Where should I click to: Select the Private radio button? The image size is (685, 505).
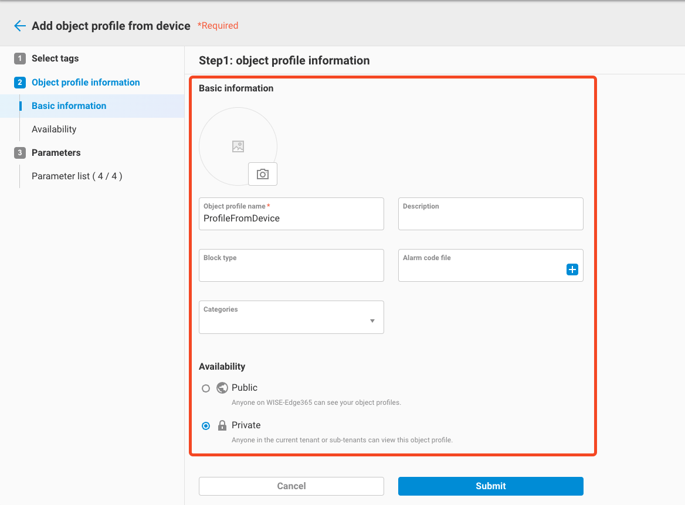[206, 426]
